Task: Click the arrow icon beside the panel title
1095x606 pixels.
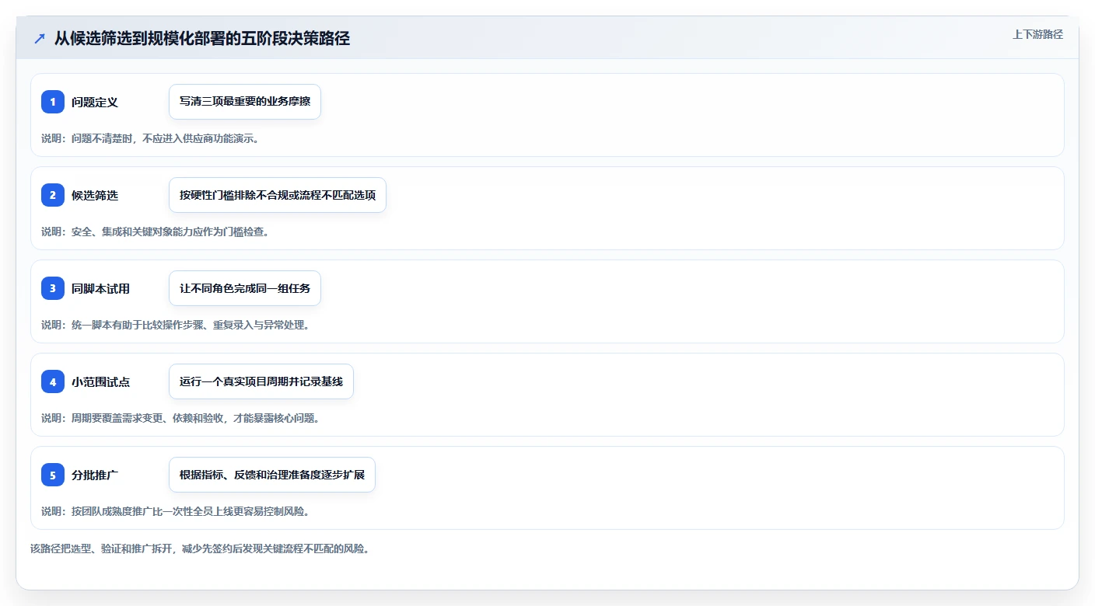Action: point(40,39)
